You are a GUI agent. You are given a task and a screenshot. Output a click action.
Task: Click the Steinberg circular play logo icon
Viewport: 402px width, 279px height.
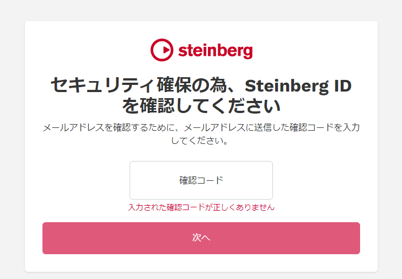pos(162,50)
